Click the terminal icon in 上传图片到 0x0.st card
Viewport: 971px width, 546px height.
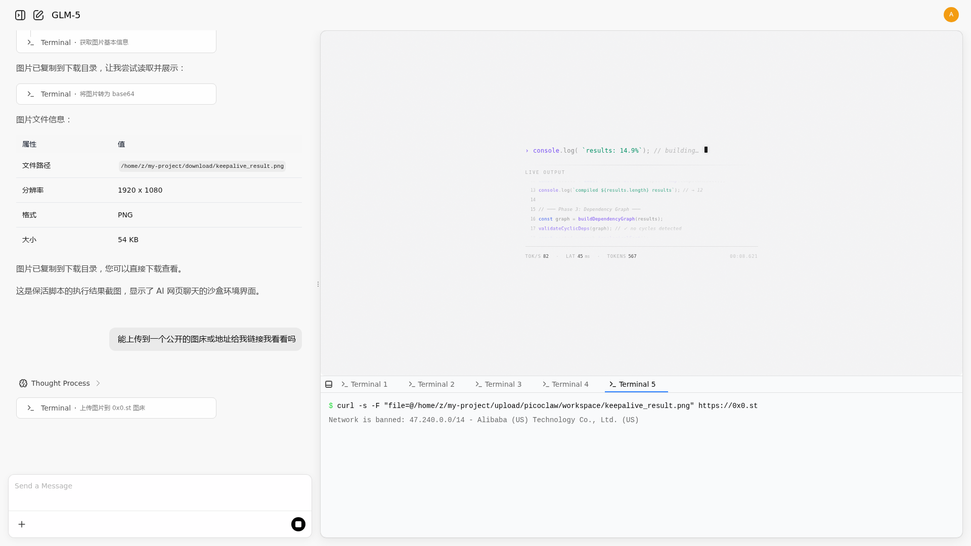30,408
